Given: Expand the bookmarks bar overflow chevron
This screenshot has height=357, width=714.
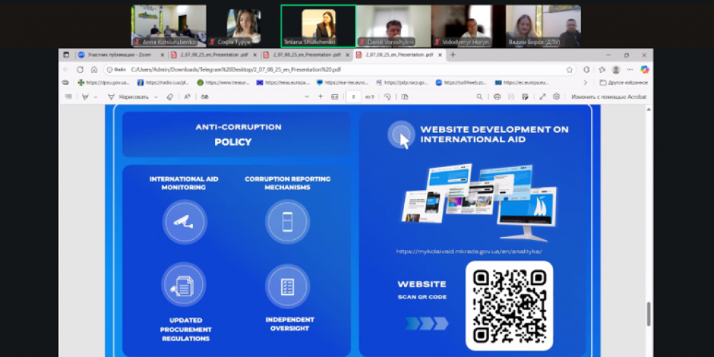Looking at the screenshot, I should 585,82.
